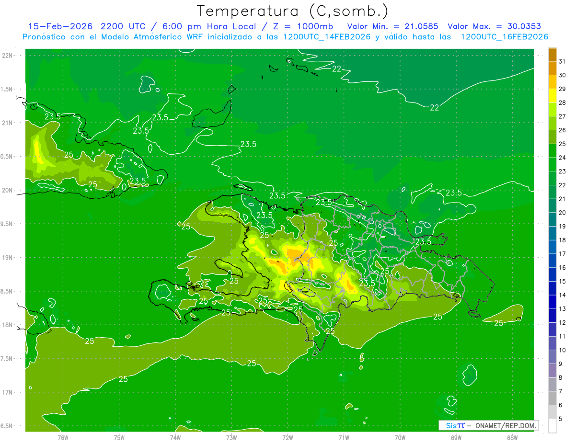This screenshot has width=575, height=444.
Task: Click color scale label "27"
Action: [x=563, y=116]
